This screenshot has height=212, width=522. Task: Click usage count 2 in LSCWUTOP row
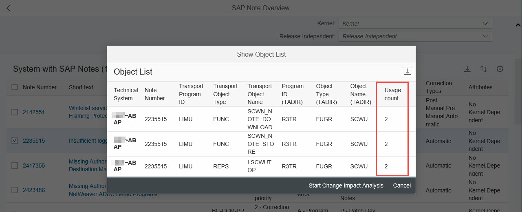point(386,166)
